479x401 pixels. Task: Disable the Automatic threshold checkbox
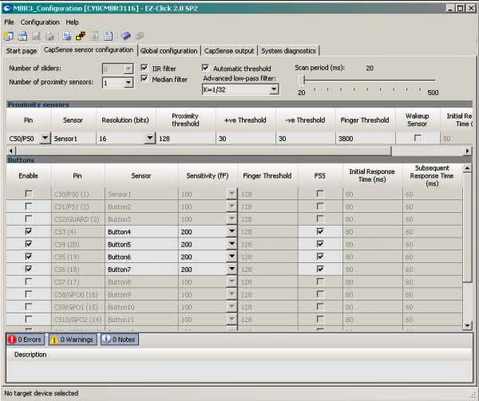206,69
